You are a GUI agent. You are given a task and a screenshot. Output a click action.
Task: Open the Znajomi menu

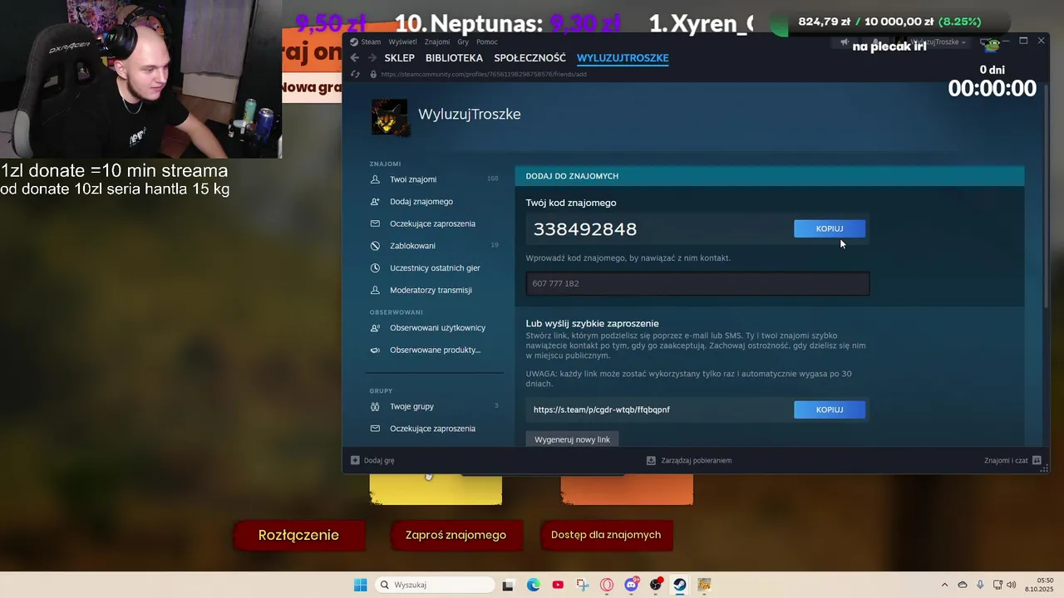pyautogui.click(x=437, y=42)
